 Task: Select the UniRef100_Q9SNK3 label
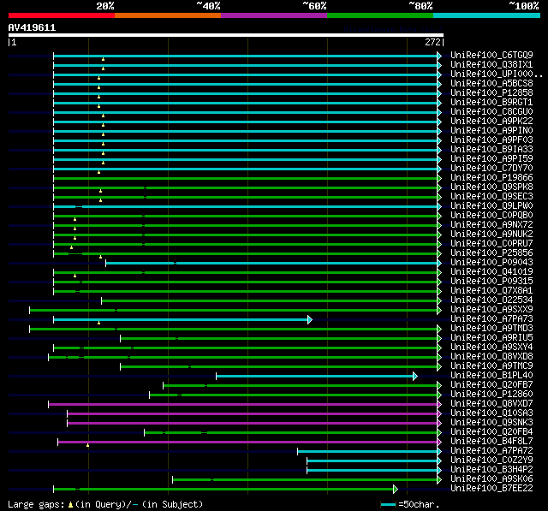491,423
